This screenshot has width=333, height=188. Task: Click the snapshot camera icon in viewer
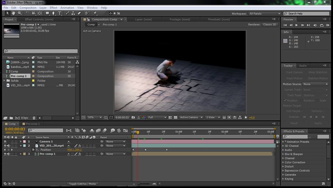[133, 117]
